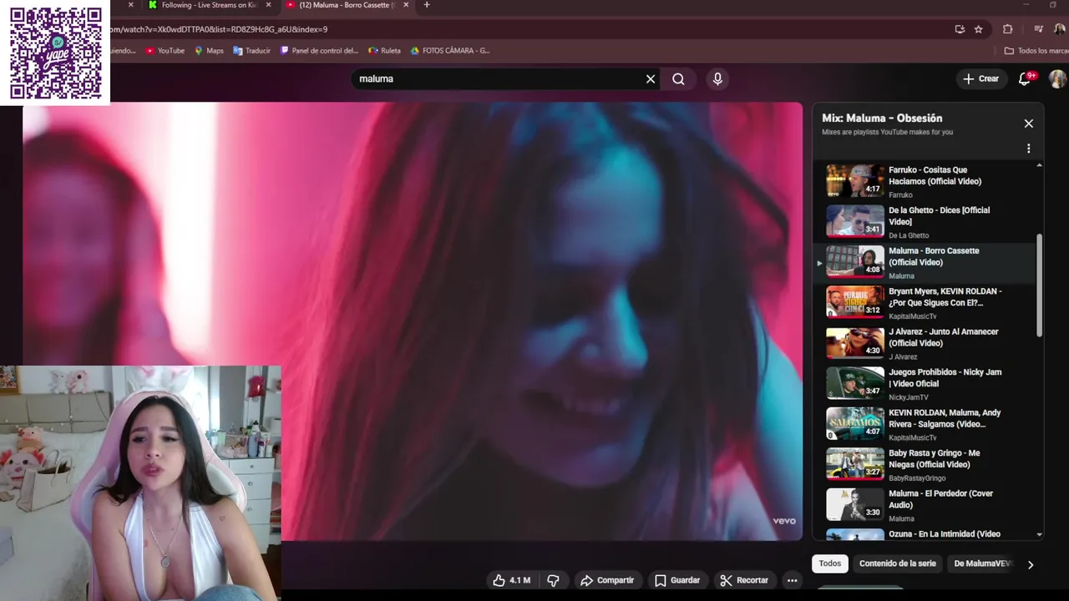Open the Traducir bookmark
Viewport: 1069px width, 601px height.
[251, 51]
